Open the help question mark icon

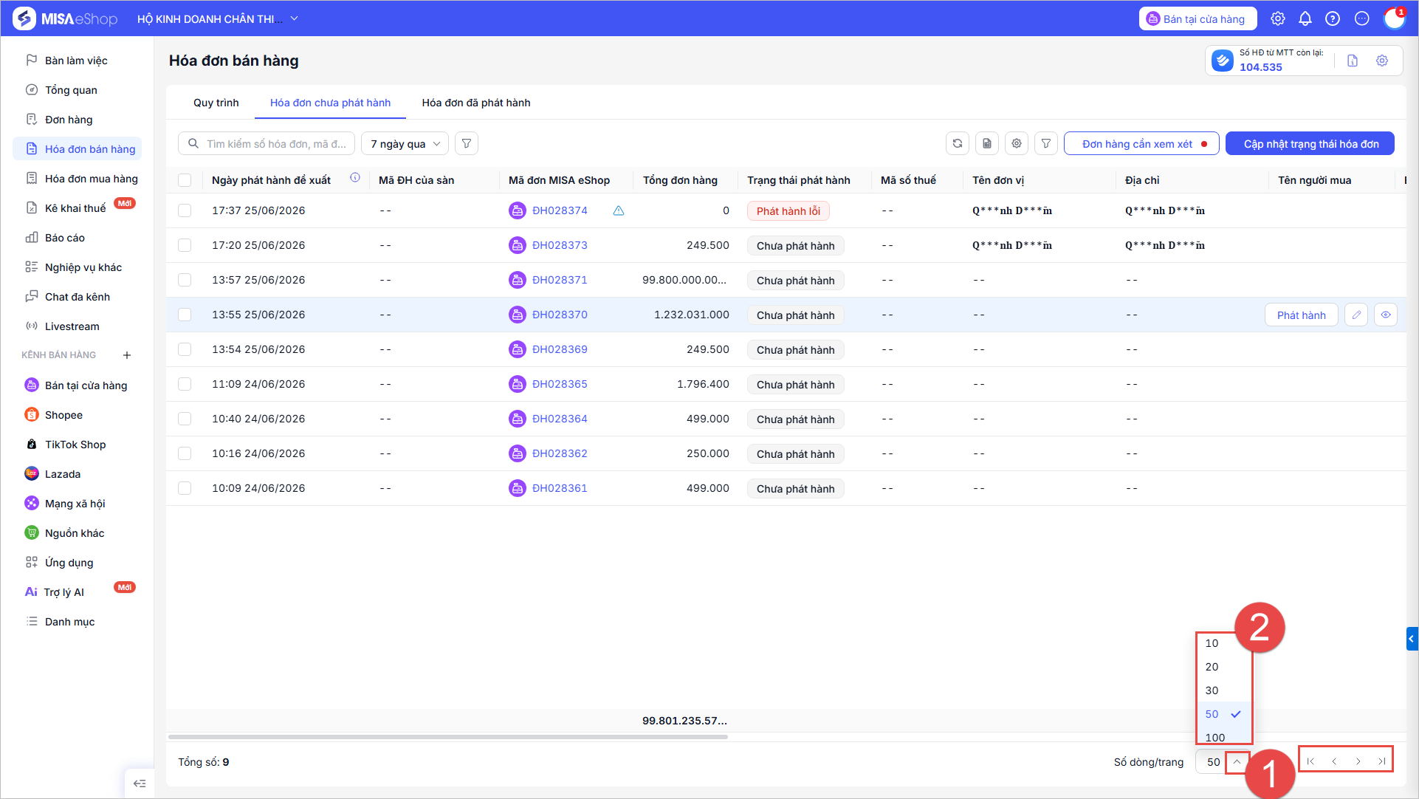pyautogui.click(x=1333, y=19)
